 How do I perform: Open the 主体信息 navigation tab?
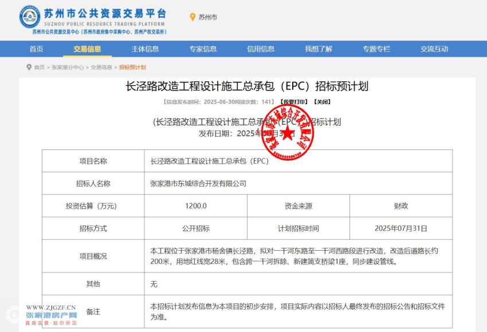coord(145,49)
